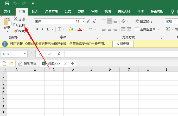Open the 常规 number format dropdown
The height and width of the screenshot is (116, 178).
point(171,21)
